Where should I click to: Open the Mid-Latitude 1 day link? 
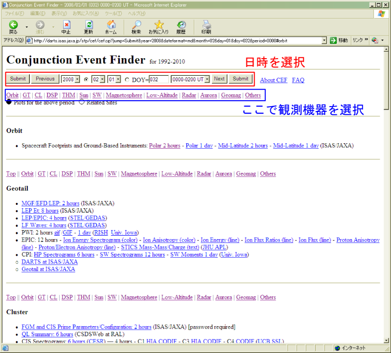coord(296,145)
